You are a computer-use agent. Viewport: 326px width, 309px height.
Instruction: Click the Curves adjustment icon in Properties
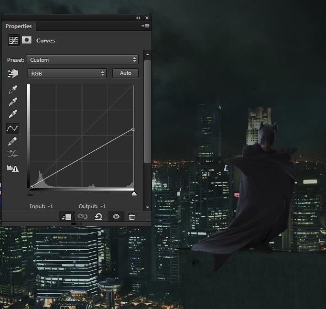pyautogui.click(x=14, y=40)
